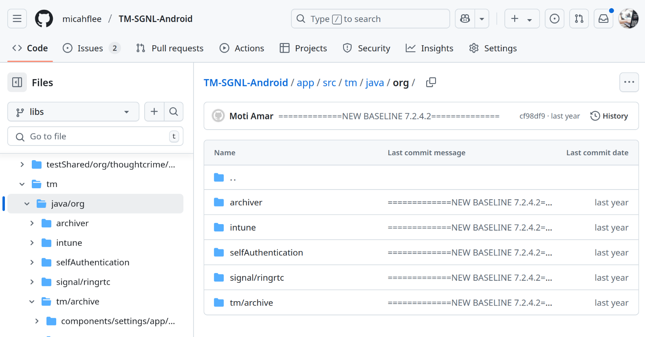Image resolution: width=645 pixels, height=337 pixels.
Task: Switch to the Insights tab
Action: 429,48
